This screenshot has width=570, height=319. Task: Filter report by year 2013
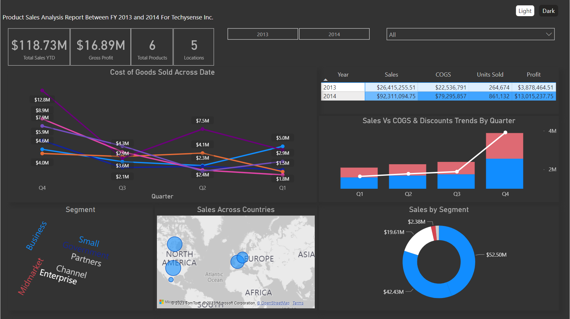pos(262,34)
